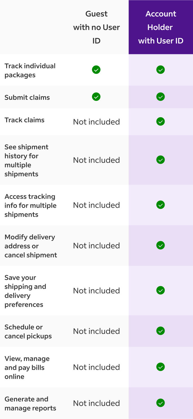
Task: Click Guest checkmark for Track individual packages
Action: click(96, 70)
